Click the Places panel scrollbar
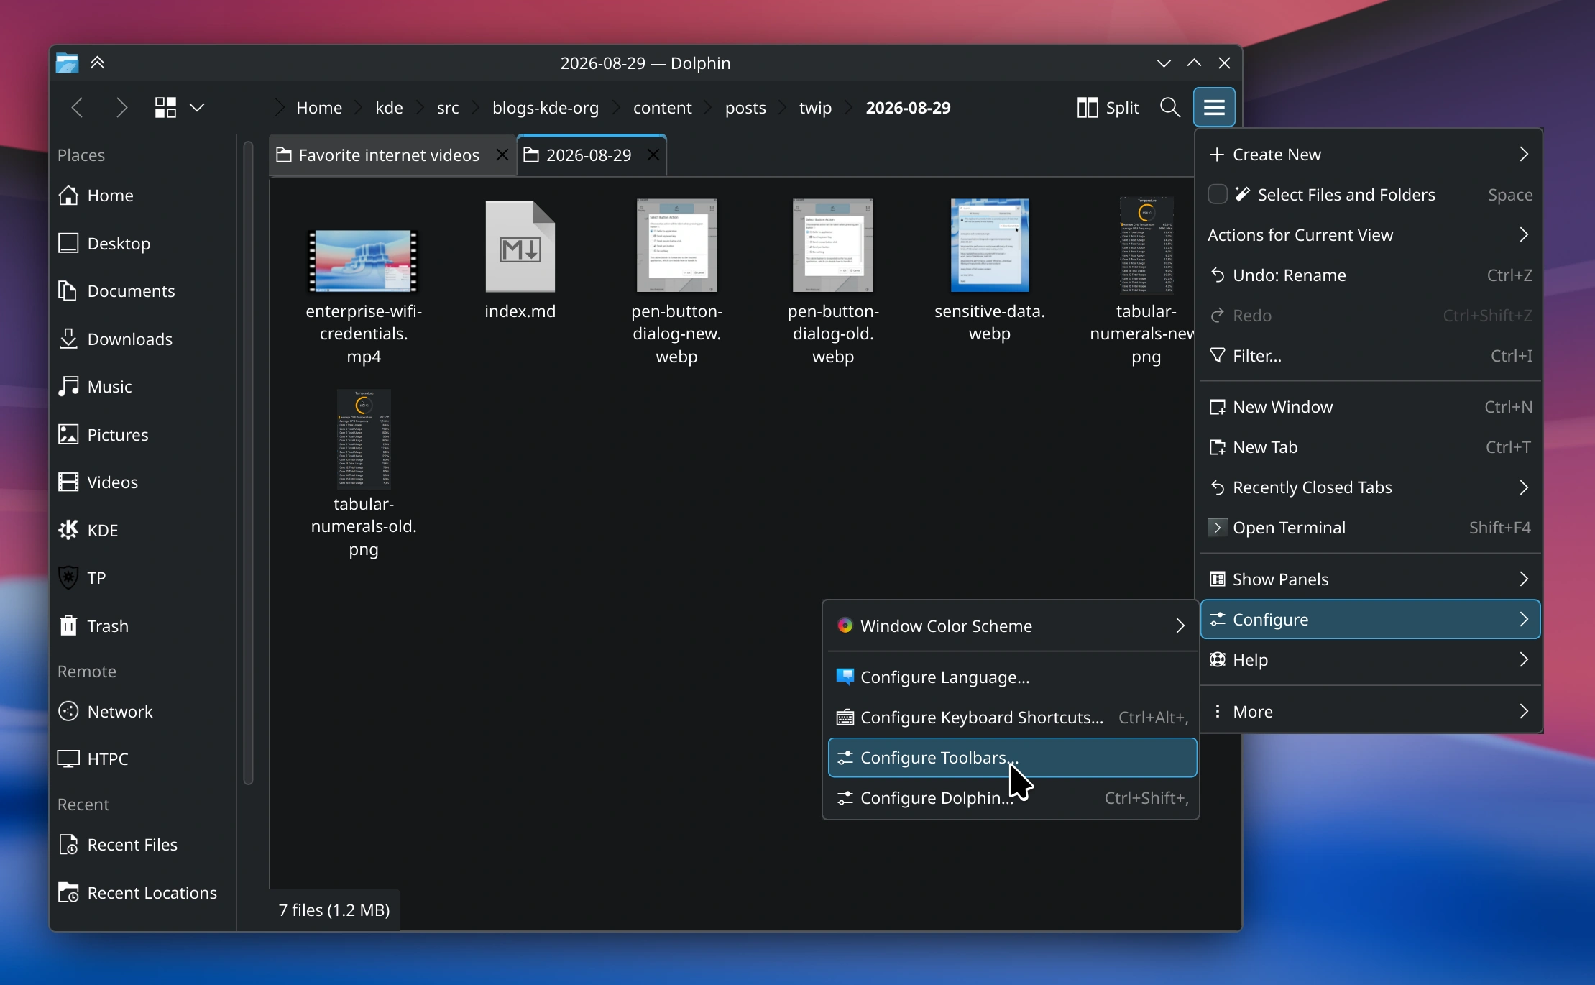The height and width of the screenshot is (985, 1595). tap(248, 462)
